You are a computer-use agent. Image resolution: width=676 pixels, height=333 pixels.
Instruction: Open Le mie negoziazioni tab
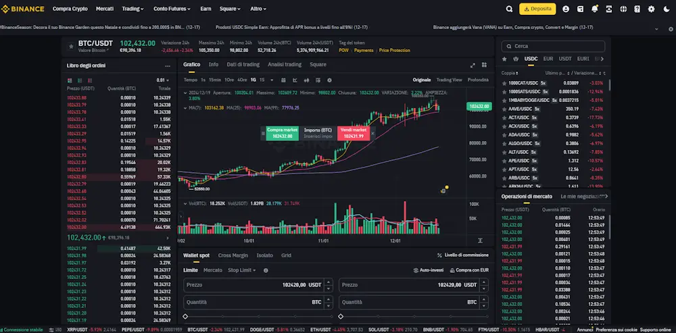(x=580, y=197)
